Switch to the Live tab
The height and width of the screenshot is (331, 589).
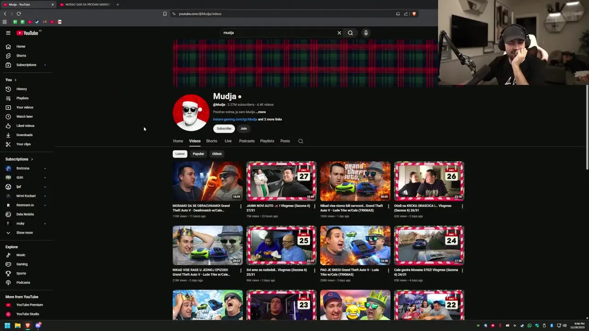(x=228, y=141)
